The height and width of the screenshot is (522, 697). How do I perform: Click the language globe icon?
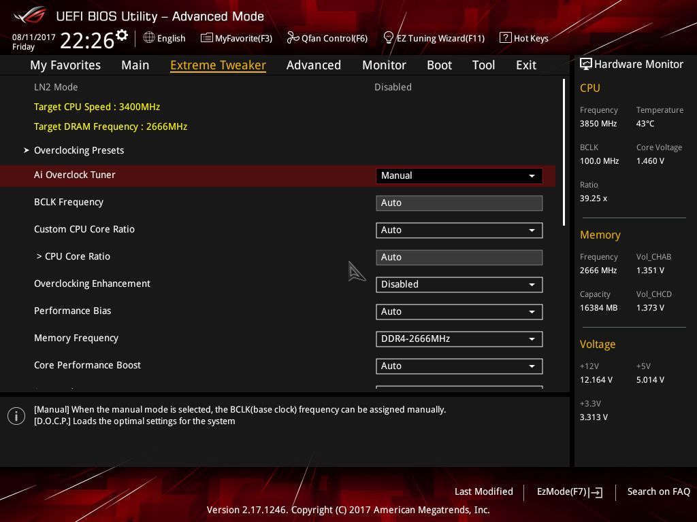(149, 38)
